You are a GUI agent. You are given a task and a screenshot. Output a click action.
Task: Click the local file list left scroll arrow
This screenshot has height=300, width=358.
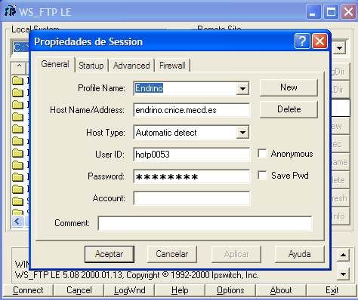(x=17, y=222)
